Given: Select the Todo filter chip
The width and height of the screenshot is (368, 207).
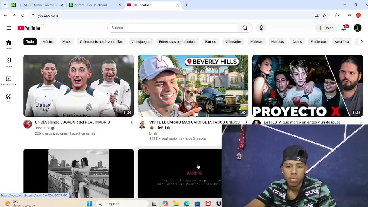Looking at the screenshot, I should coord(30,42).
